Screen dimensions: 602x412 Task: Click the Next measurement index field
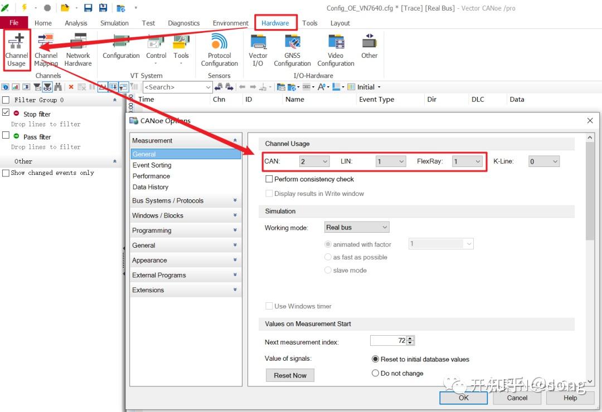pos(388,340)
